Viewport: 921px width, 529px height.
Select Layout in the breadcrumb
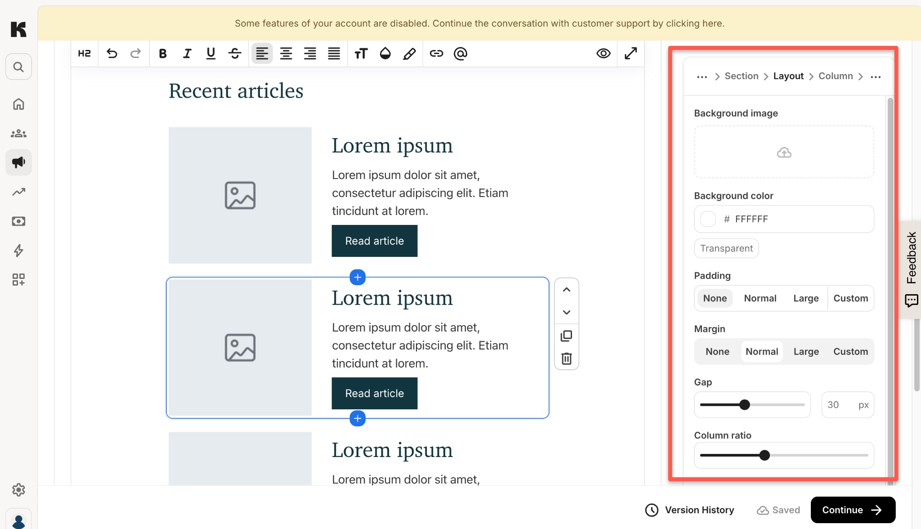coord(788,76)
